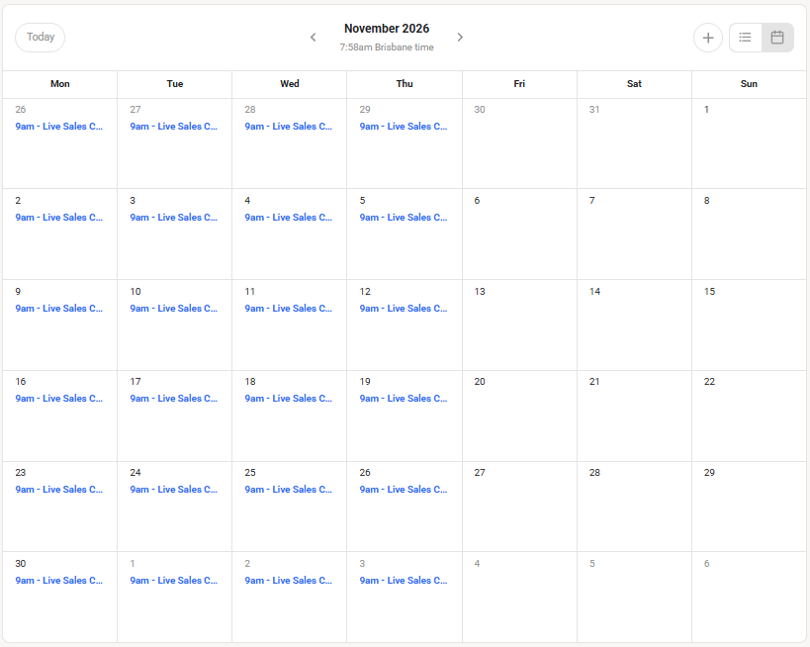The height and width of the screenshot is (647, 810).
Task: Go to the previous month with left chevron
Action: tap(314, 38)
